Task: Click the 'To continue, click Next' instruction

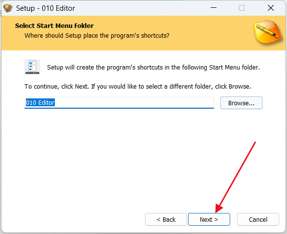Action: (138, 86)
